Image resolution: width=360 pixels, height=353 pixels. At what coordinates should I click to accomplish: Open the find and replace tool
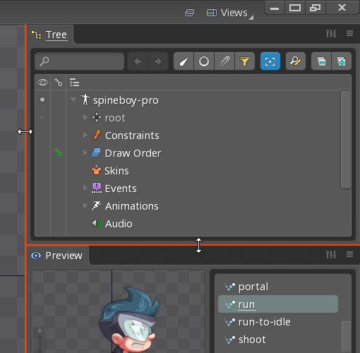[296, 61]
